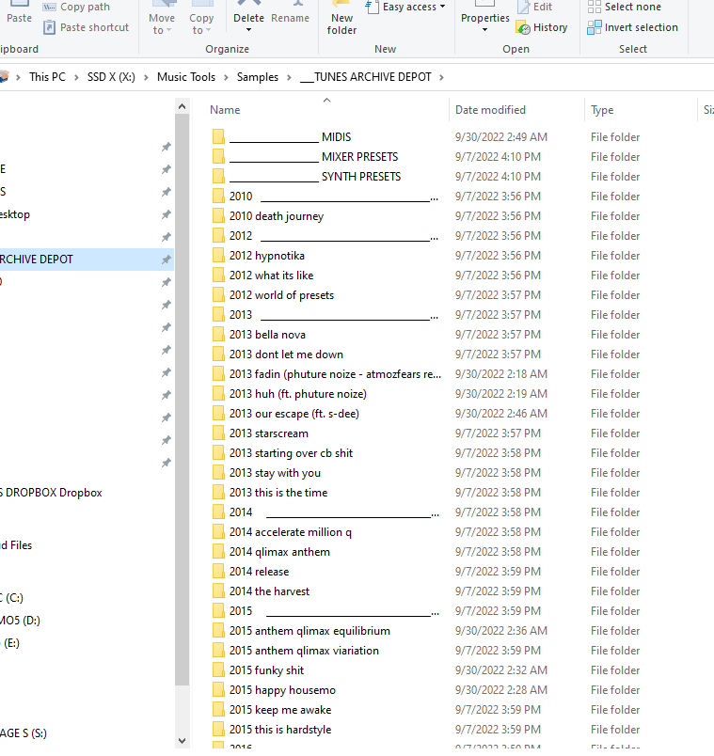Click This PC in the address bar

coord(47,77)
